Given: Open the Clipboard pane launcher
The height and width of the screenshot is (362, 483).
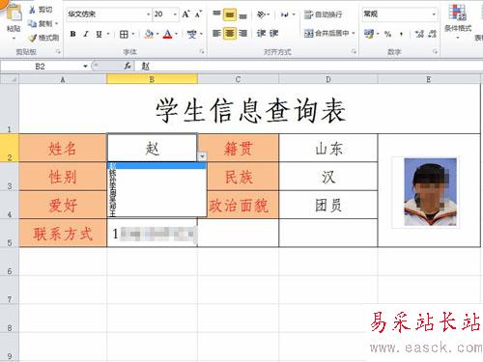Looking at the screenshot, I should 58,51.
